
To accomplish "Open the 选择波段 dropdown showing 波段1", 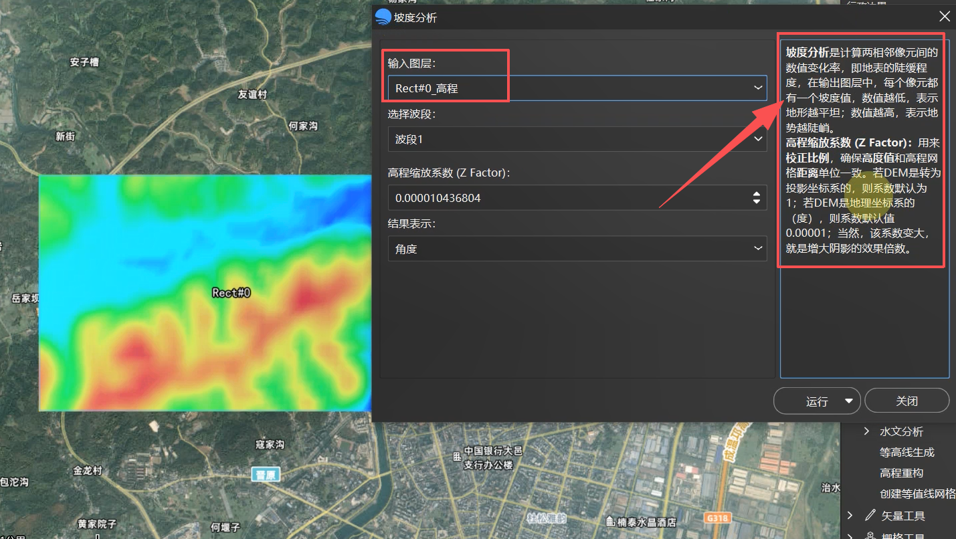I will click(x=577, y=139).
